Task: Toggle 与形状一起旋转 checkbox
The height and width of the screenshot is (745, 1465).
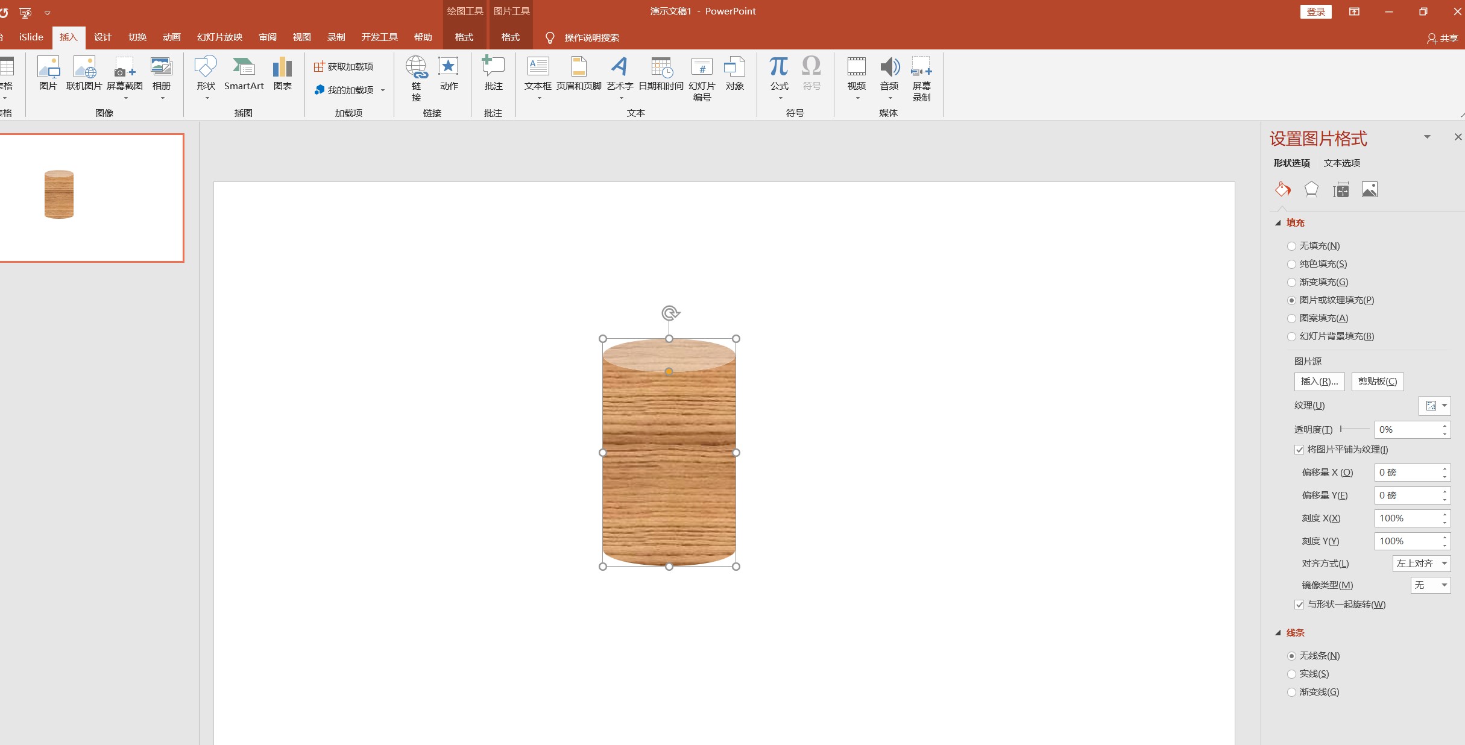Action: [1299, 605]
